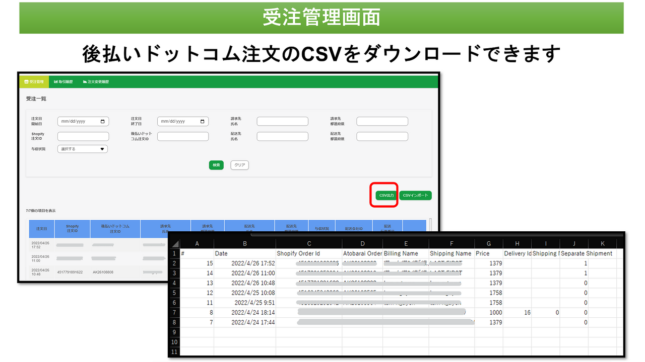This screenshot has width=645, height=362.
Task: Click the Delivery Id header cell
Action: point(517,253)
